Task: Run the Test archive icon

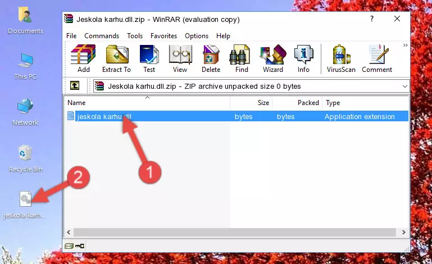Action: tap(149, 58)
